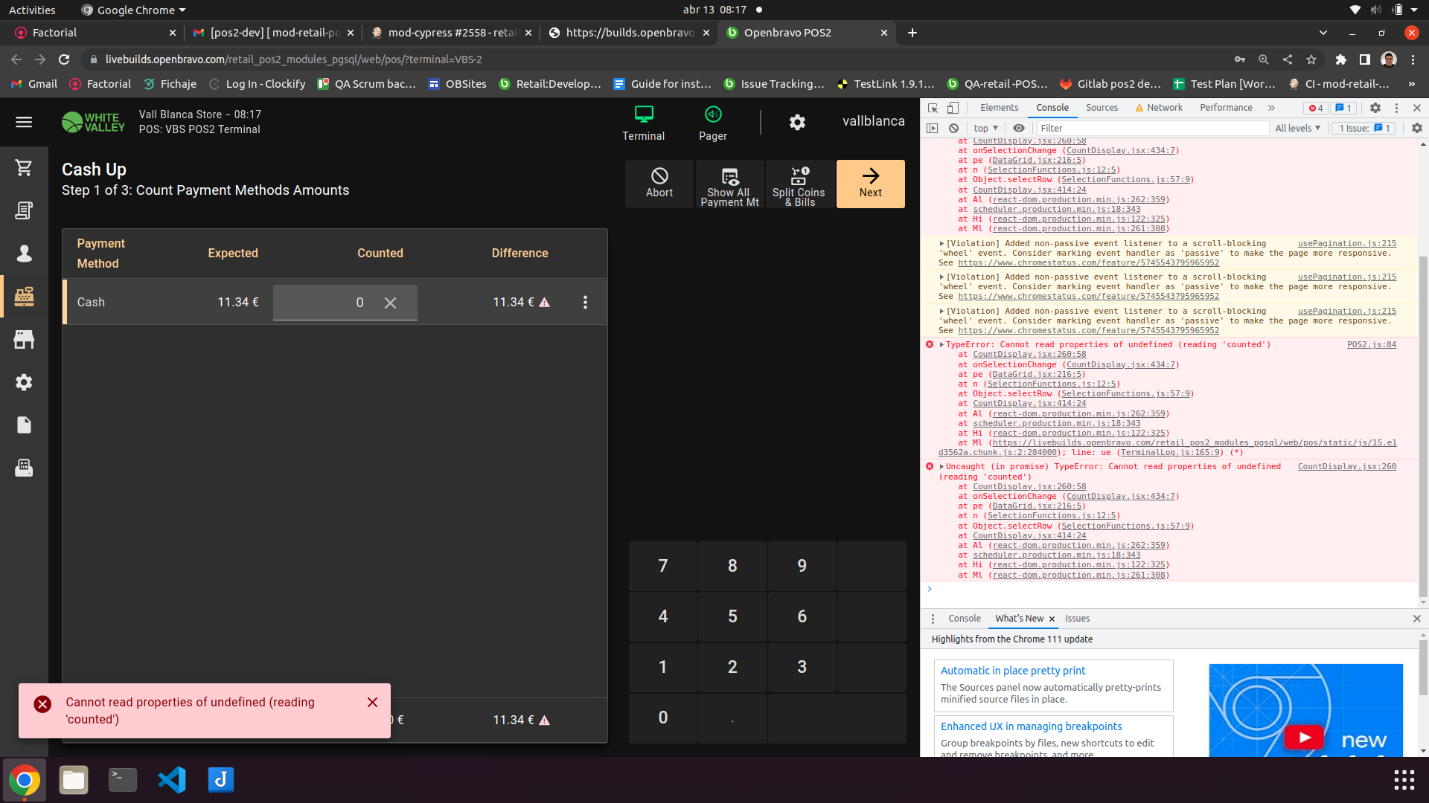Open the POS2.js:84 source link
1429x803 pixels.
(x=1371, y=345)
